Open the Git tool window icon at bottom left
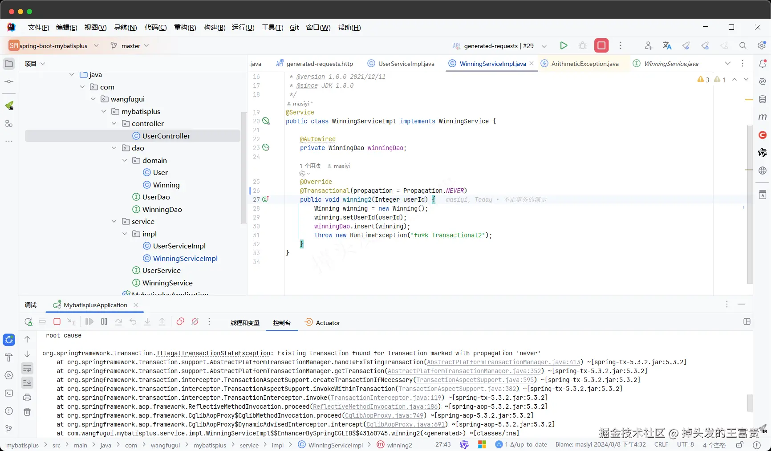The width and height of the screenshot is (771, 451). click(9, 429)
